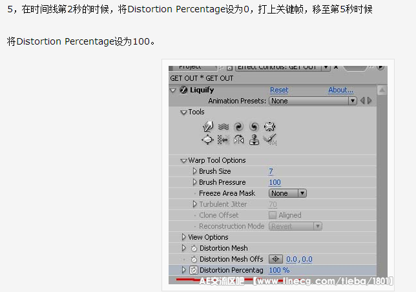Image resolution: width=416 pixels, height=292 pixels.
Task: Click the Animation Presets label
Action: click(237, 101)
